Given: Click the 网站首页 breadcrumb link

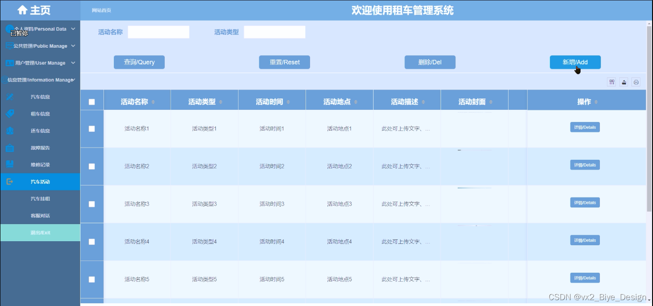Looking at the screenshot, I should 101,10.
